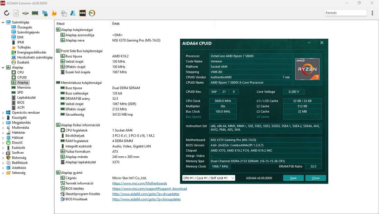
Task: Open the Report document icon in toolbar
Action: tap(16, 13)
